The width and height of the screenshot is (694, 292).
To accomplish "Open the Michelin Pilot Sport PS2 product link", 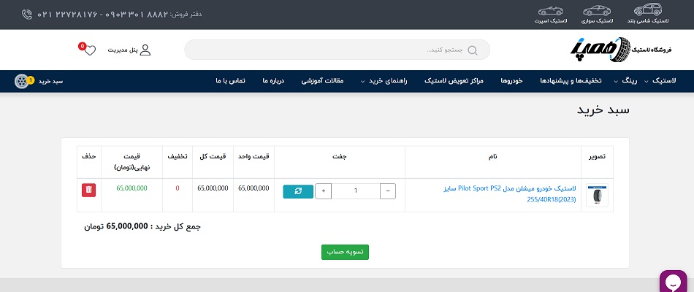I will point(509,193).
